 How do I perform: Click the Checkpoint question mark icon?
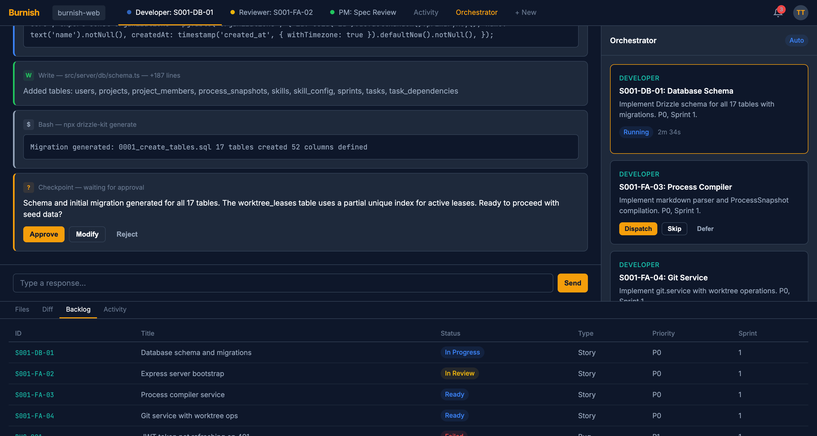coord(29,188)
